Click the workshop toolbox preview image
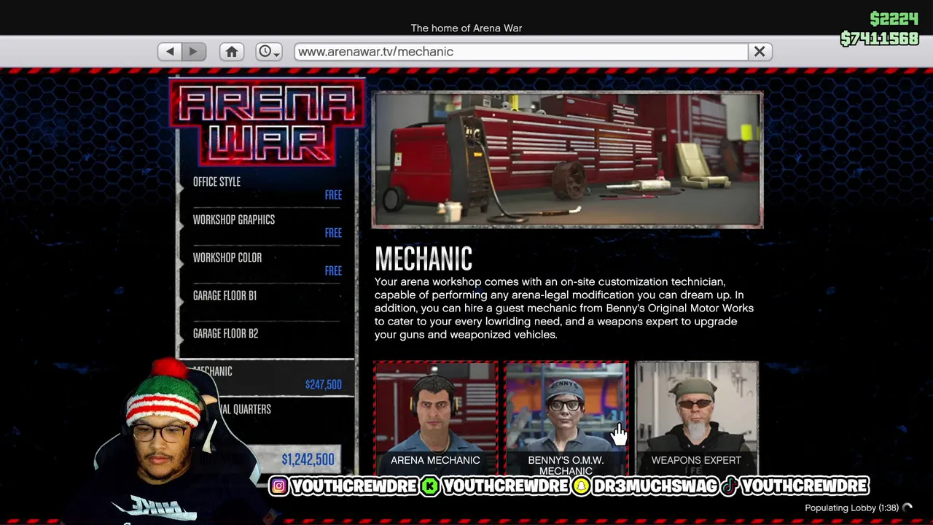933x525 pixels. (567, 160)
